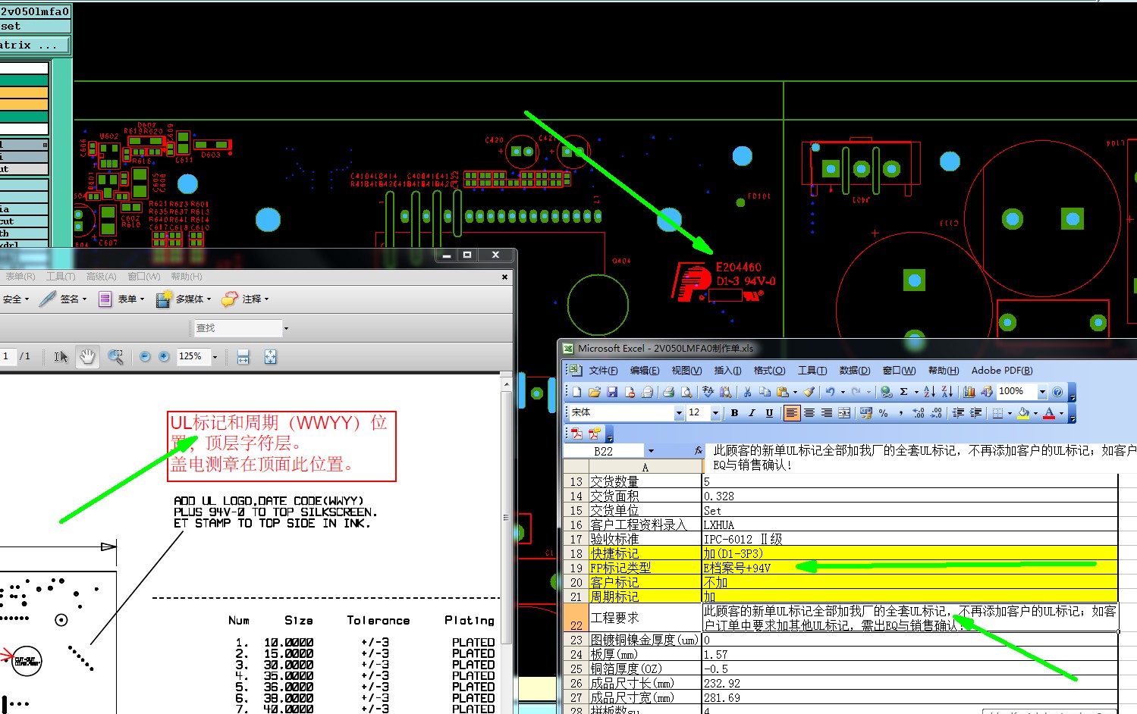1137x714 pixels.
Task: Run Excel spelling check
Action: tap(708, 392)
